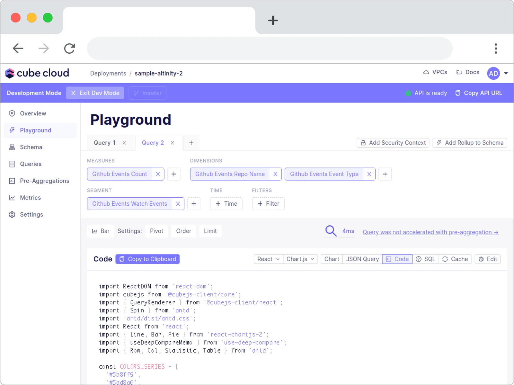Click the green API ready status dot
The image size is (514, 385).
pyautogui.click(x=408, y=93)
